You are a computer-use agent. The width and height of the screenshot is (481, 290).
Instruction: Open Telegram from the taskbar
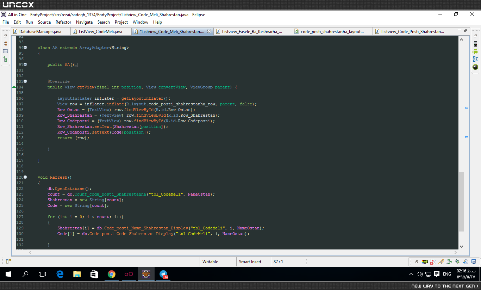tap(163, 274)
